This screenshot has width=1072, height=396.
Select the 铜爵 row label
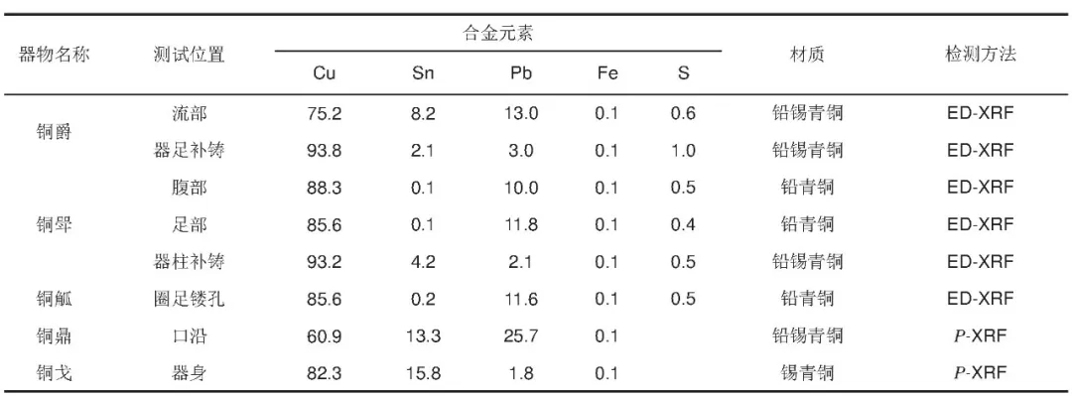coord(54,132)
